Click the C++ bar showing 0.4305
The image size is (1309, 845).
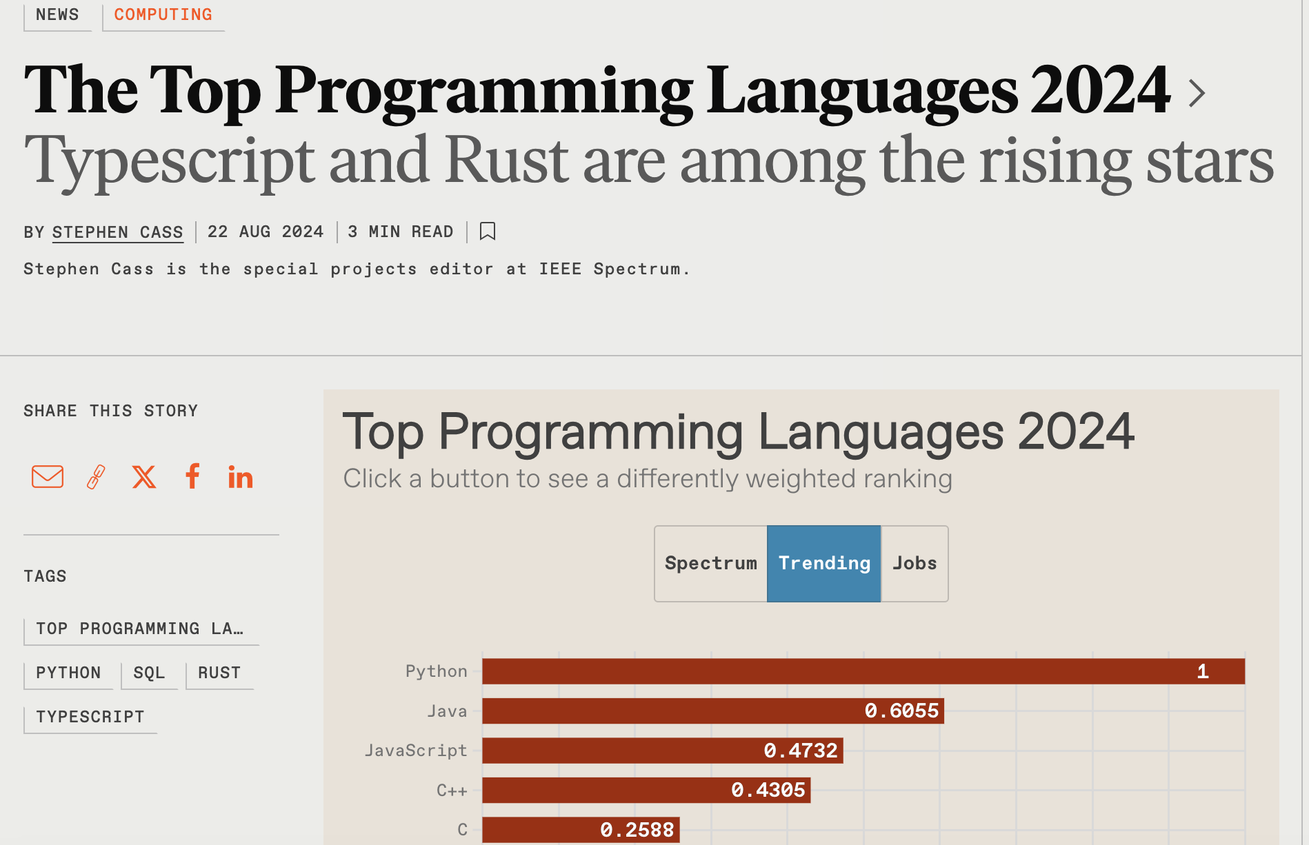(x=646, y=790)
